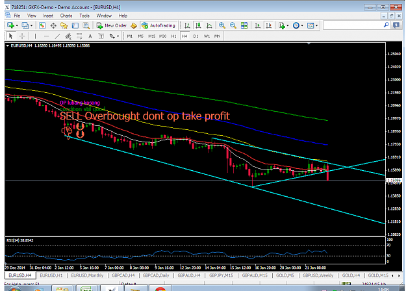Toggle the Data Window crosshair-circle icon
Screen dimensions: 406x291
53,25
